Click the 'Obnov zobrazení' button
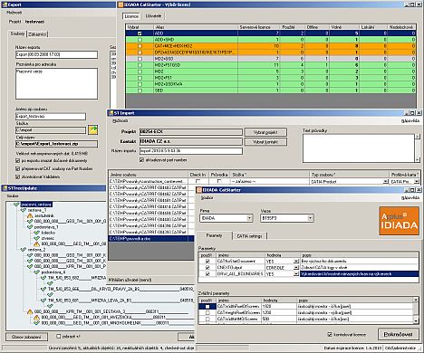This screenshot has width=424, height=353. point(27,337)
